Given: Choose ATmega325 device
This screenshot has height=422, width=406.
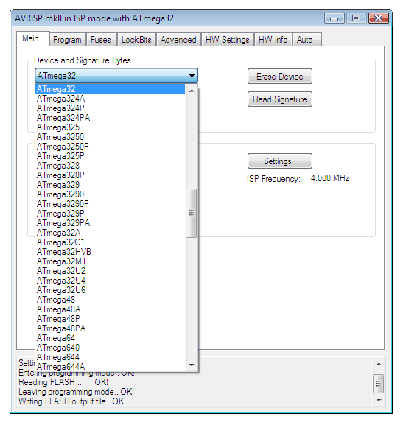Looking at the screenshot, I should coord(110,127).
